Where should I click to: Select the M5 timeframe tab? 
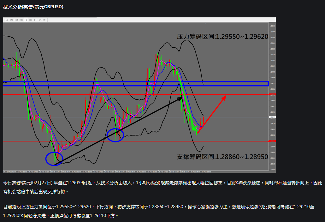(x=12, y=20)
